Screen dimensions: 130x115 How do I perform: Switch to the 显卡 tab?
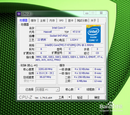(x=71, y=20)
